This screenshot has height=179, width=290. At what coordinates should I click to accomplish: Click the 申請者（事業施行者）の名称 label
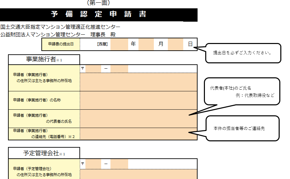pos(37,100)
